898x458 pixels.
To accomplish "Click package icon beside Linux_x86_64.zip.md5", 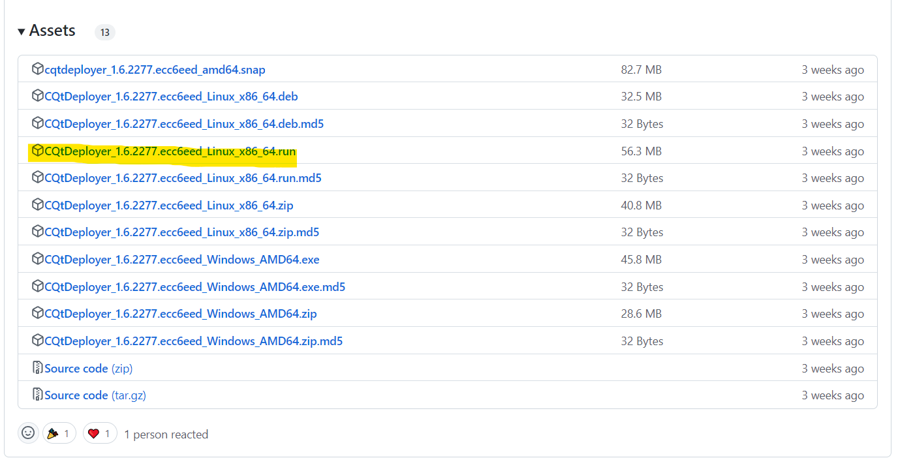I will point(37,232).
